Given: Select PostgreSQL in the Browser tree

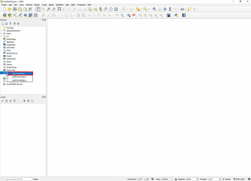Looking at the screenshot, I should point(11,45).
